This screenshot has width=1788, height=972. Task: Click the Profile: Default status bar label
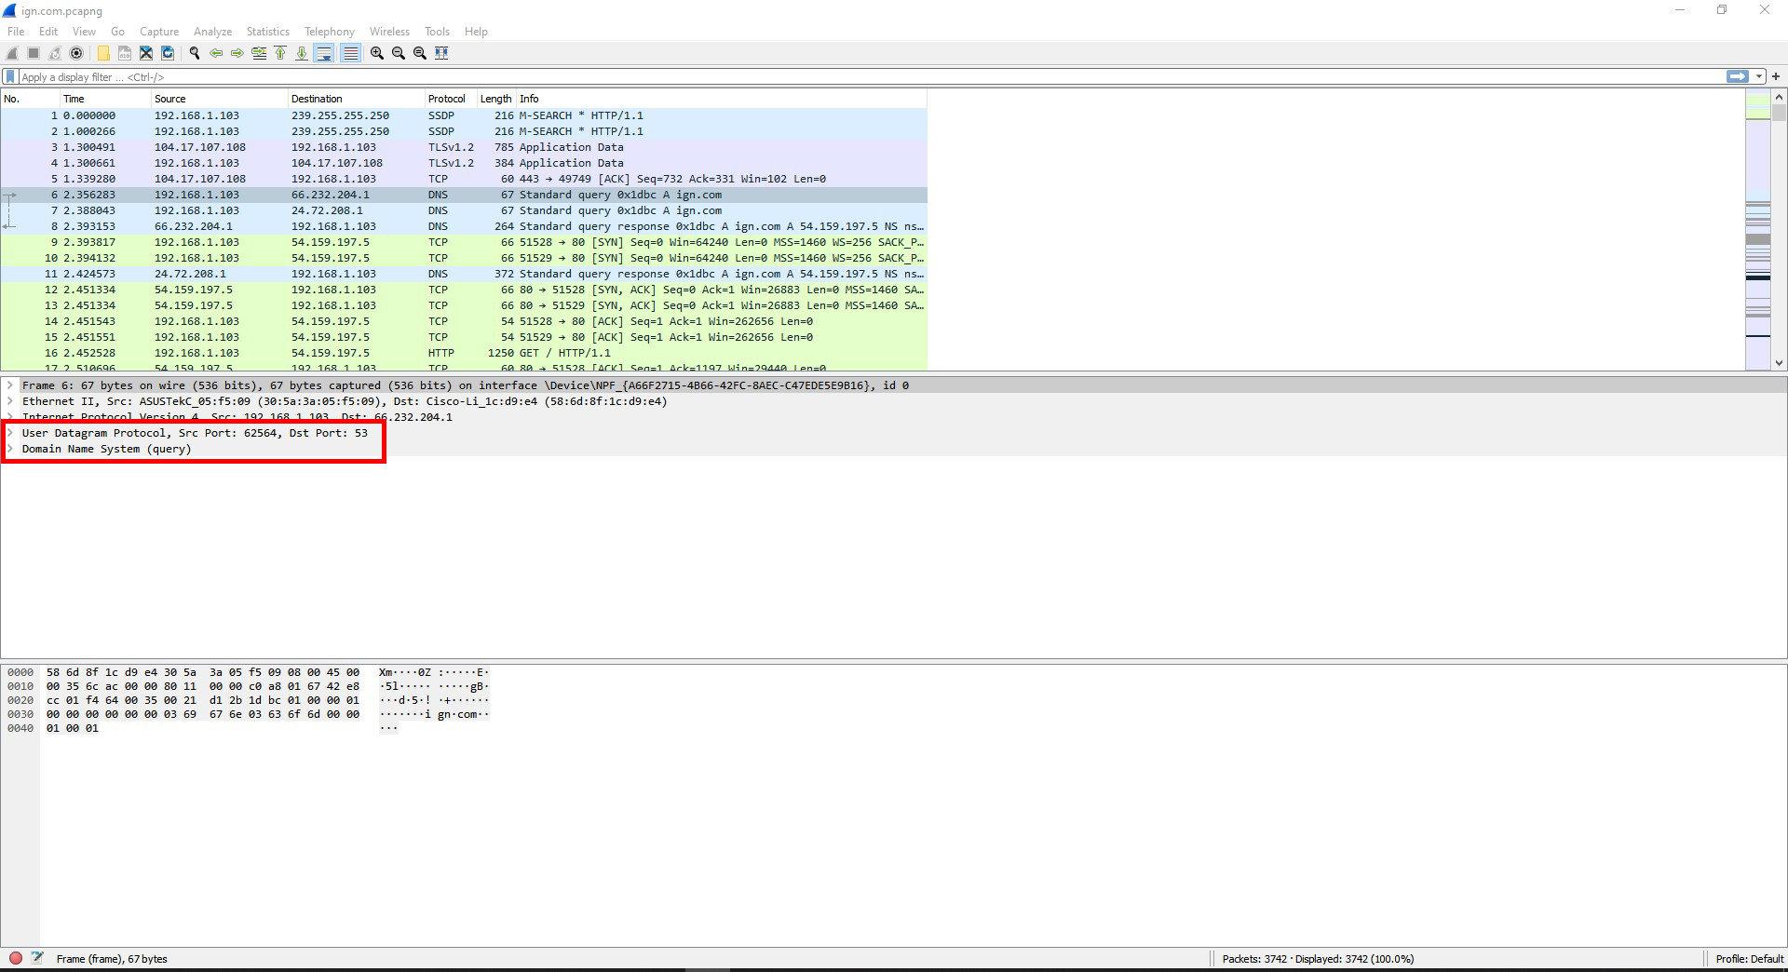1749,959
